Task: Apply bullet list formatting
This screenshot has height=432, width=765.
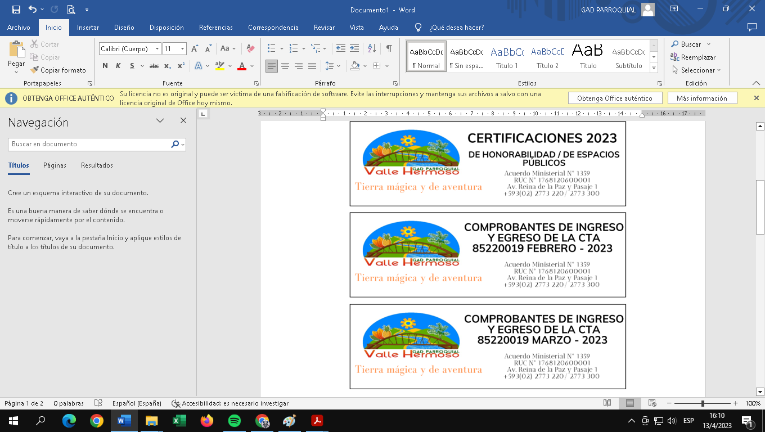Action: 272,48
